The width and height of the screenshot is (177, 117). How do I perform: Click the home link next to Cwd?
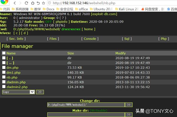point(88,29)
